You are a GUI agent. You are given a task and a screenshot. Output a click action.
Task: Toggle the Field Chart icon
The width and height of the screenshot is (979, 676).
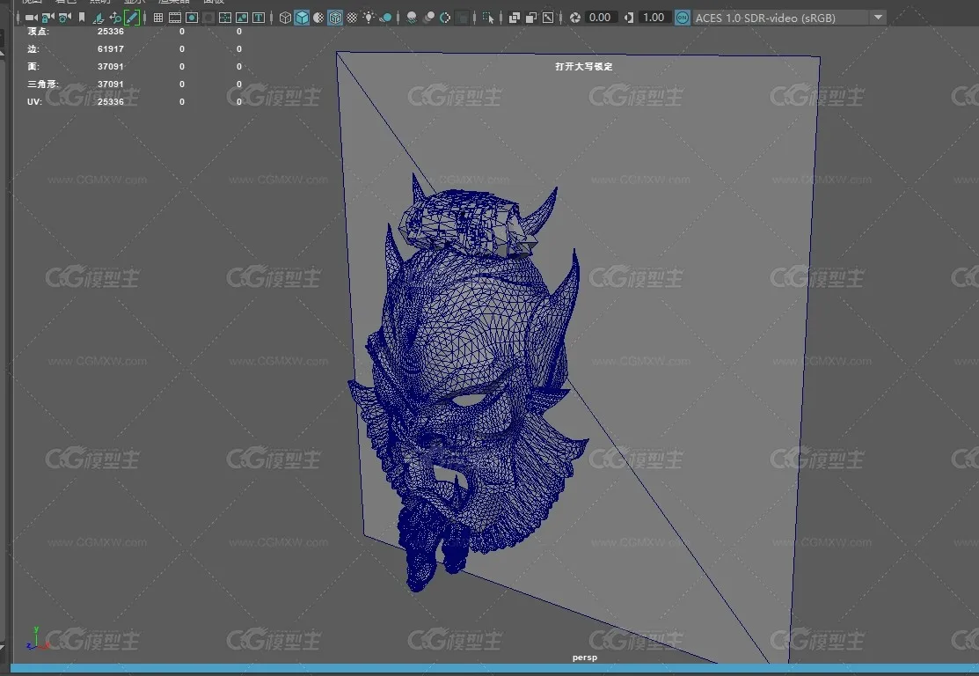click(x=225, y=18)
